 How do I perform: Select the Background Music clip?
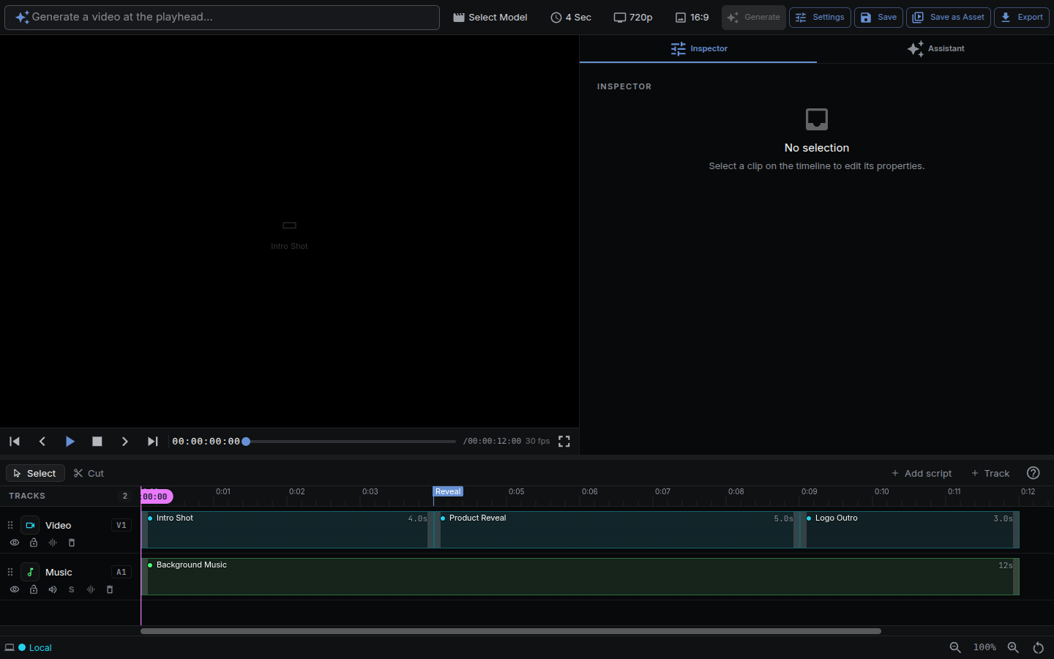[x=580, y=576]
